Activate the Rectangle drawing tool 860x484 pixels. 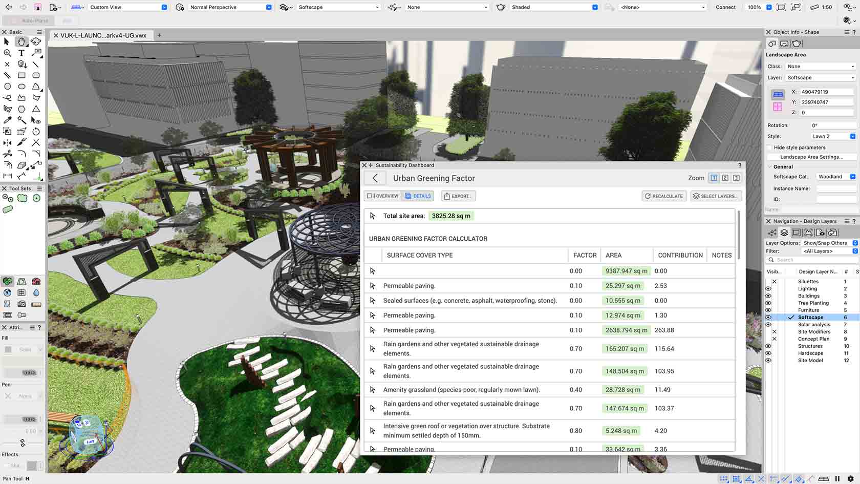coord(21,75)
